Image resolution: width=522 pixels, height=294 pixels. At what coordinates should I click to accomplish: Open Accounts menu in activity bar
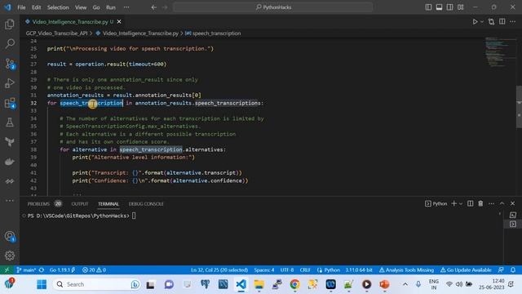pos(10,236)
